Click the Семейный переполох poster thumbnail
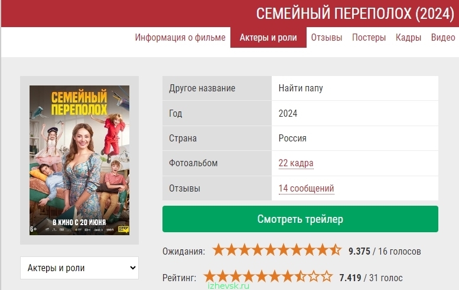 click(79, 160)
